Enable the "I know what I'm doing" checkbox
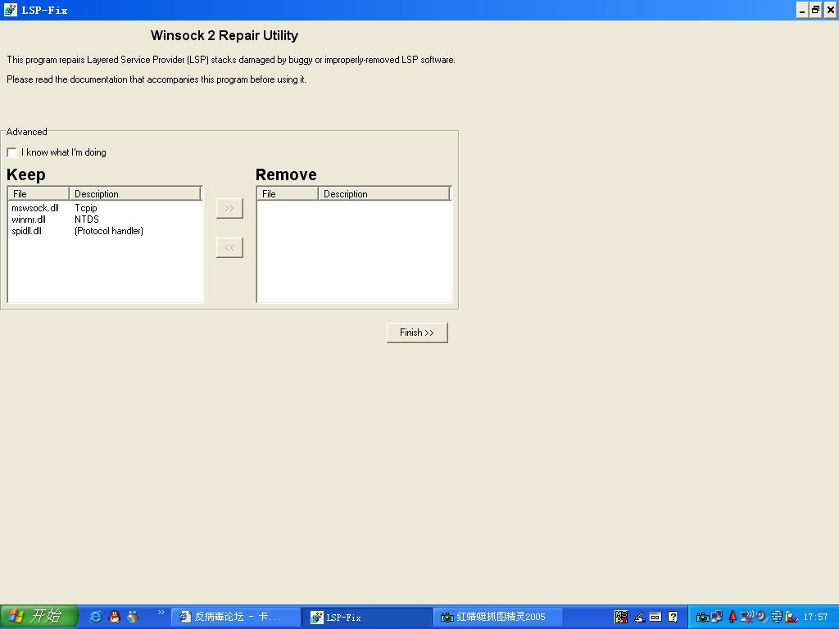The image size is (839, 629). click(11, 152)
